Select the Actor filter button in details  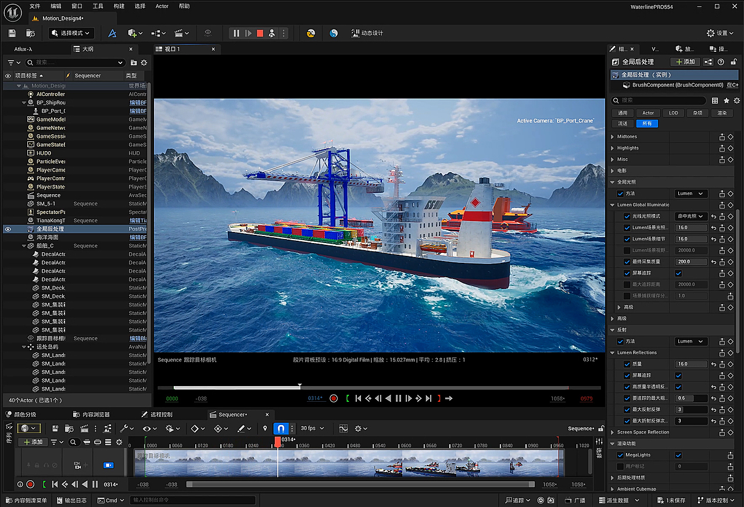pos(648,113)
